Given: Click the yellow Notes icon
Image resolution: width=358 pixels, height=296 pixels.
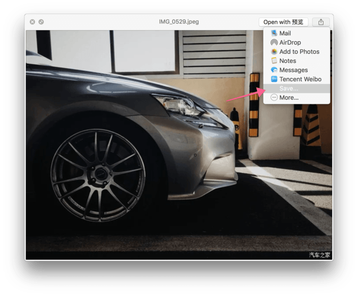Looking at the screenshot, I should (274, 61).
